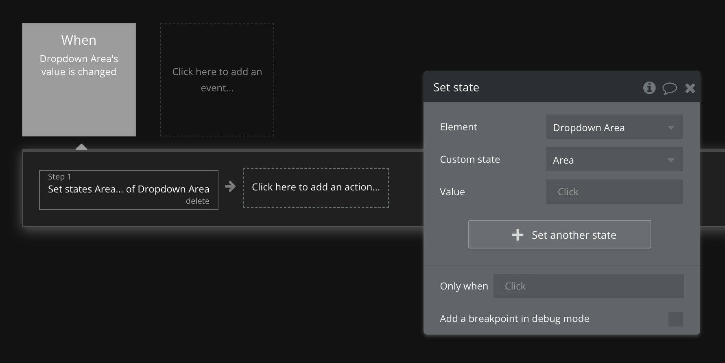Screen dimensions: 725x363
Task: Delete the Step 1 action
Action: [x=197, y=201]
